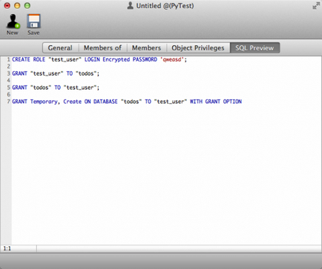Click the 'qweasd' password string
This screenshot has height=269, width=322.
pos(172,59)
